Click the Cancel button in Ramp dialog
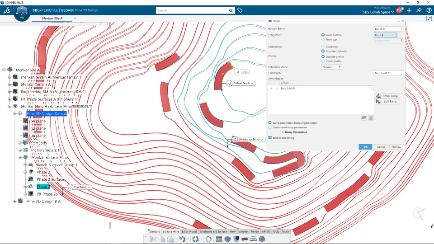 (x=381, y=147)
